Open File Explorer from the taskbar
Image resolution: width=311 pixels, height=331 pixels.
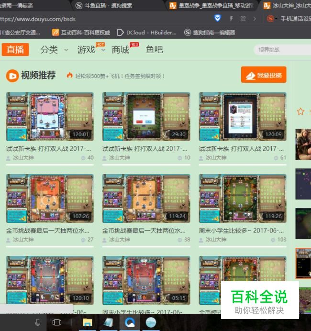[87, 322]
